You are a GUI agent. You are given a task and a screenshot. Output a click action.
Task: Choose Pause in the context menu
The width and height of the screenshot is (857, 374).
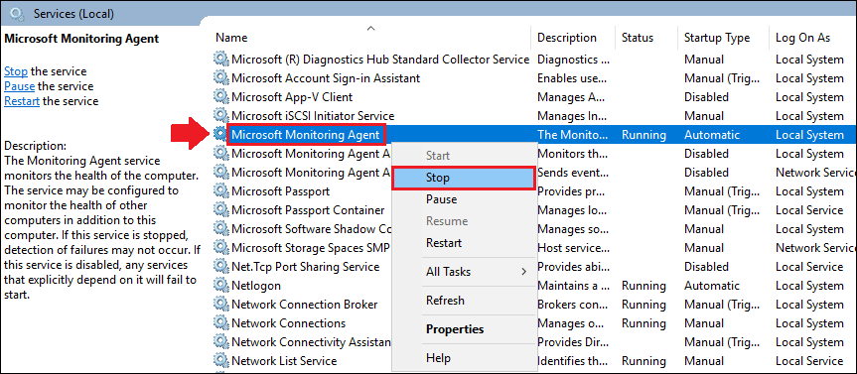pos(463,199)
